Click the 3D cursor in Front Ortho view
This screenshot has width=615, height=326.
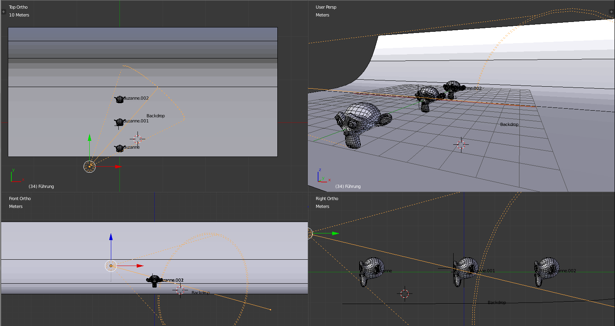[x=180, y=290]
